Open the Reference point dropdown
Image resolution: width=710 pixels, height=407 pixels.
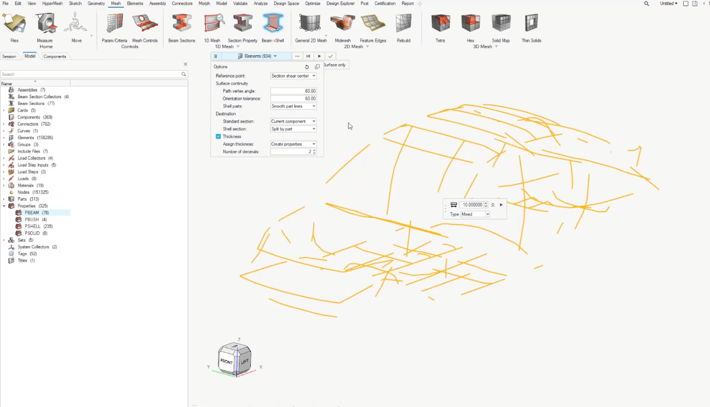pyautogui.click(x=293, y=76)
